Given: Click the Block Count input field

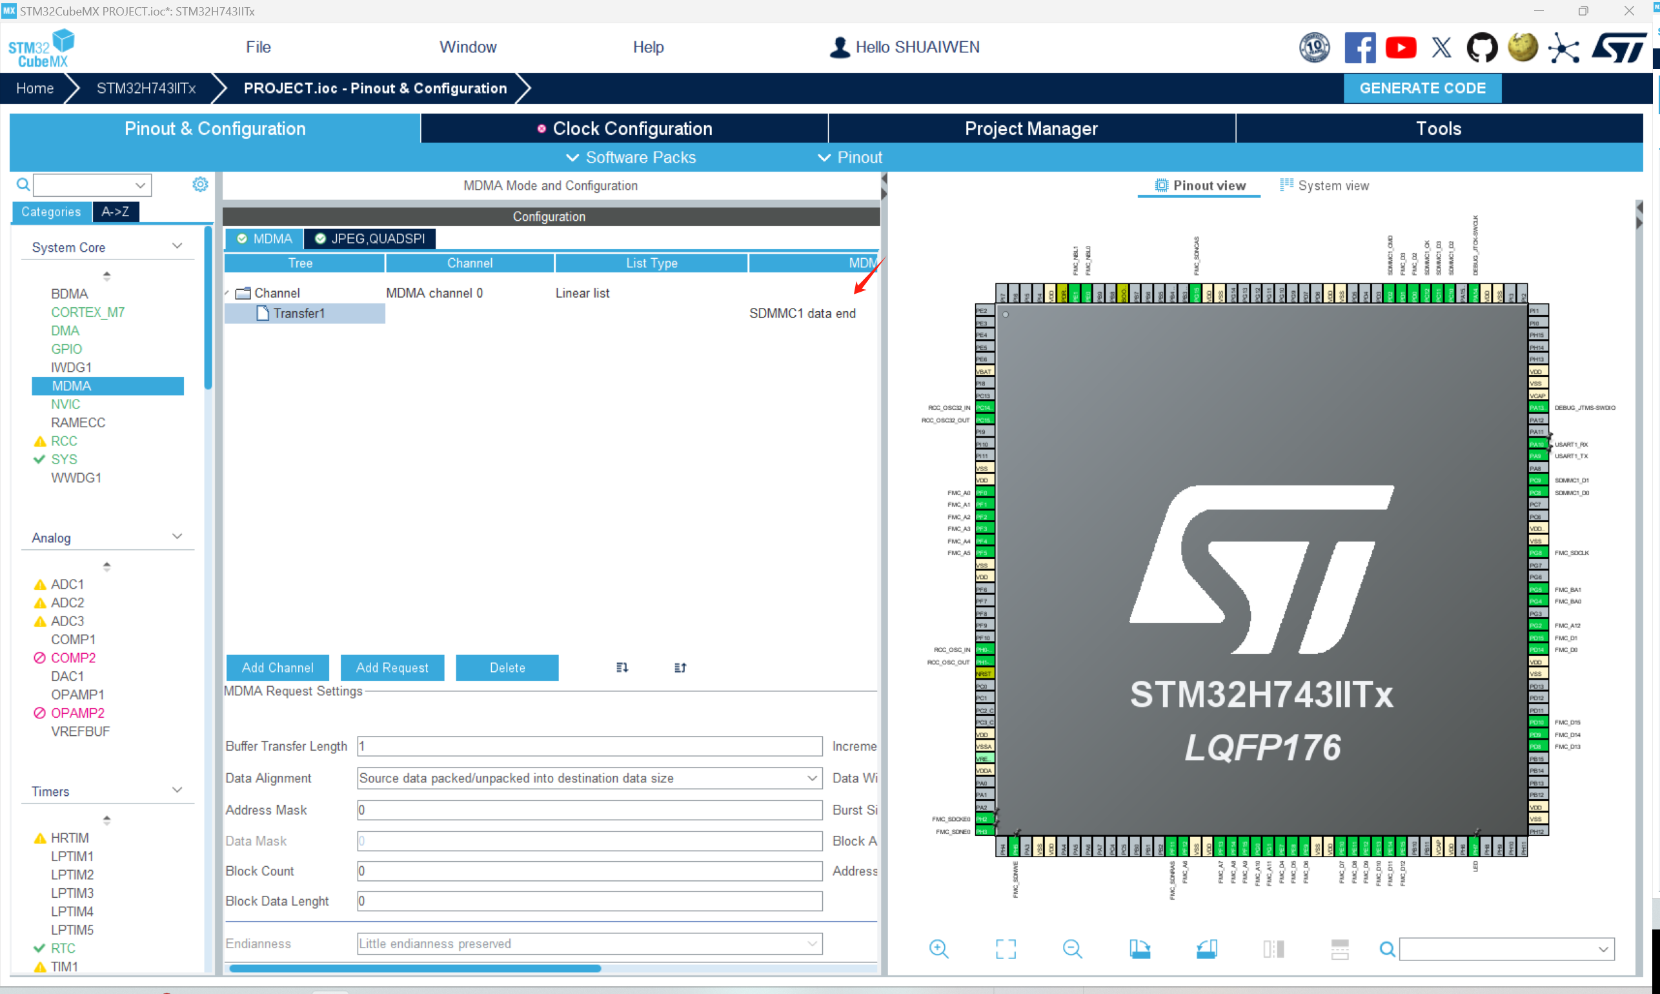Looking at the screenshot, I should point(590,871).
